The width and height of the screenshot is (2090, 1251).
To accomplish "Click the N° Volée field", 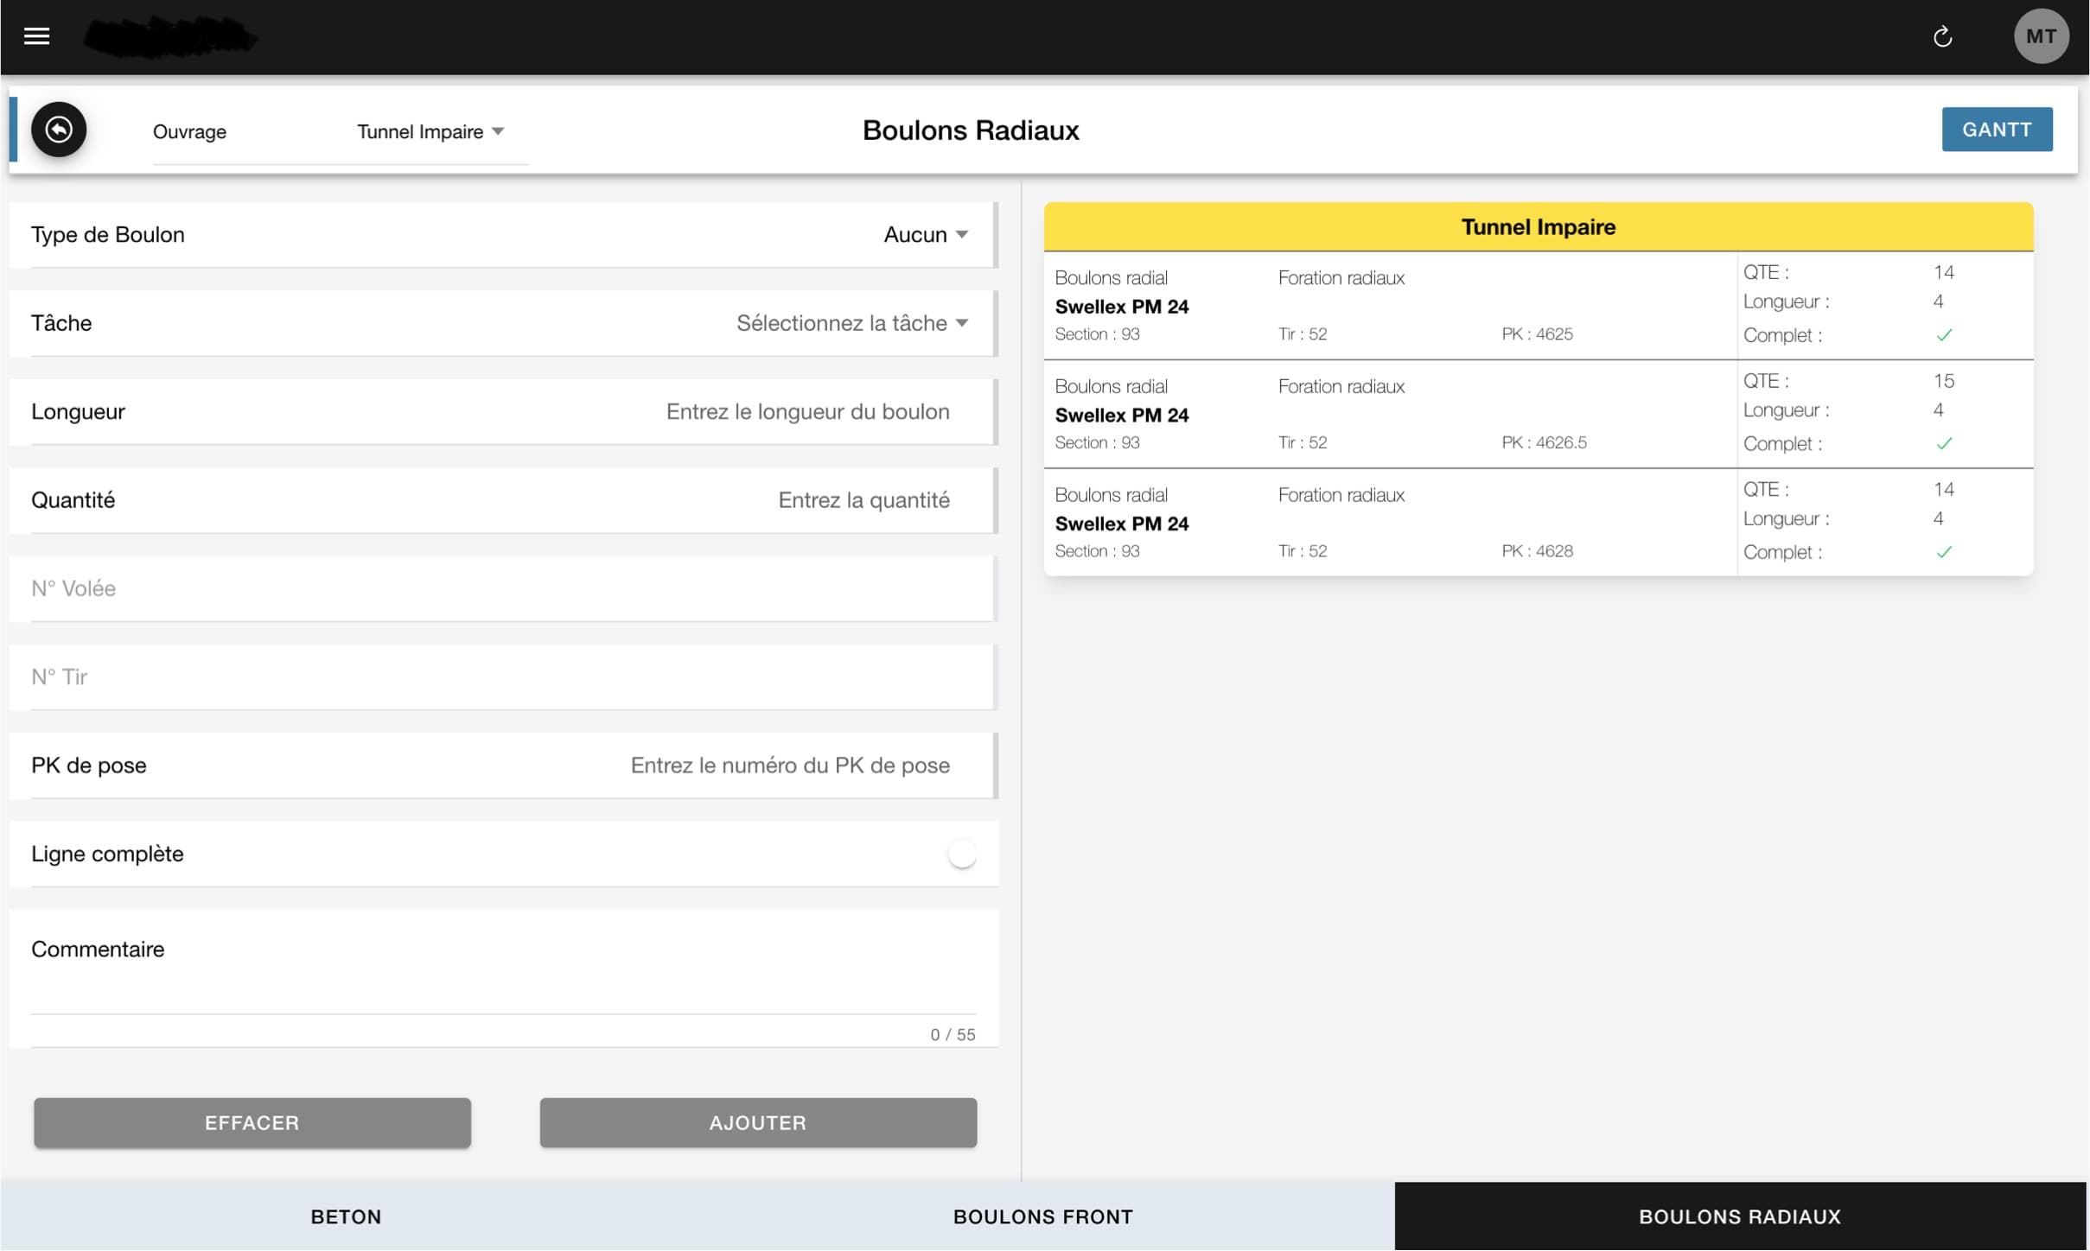I will point(501,588).
